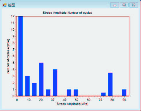Maximize the 绘图 window
The width and height of the screenshot is (141, 111).
pos(124,5)
